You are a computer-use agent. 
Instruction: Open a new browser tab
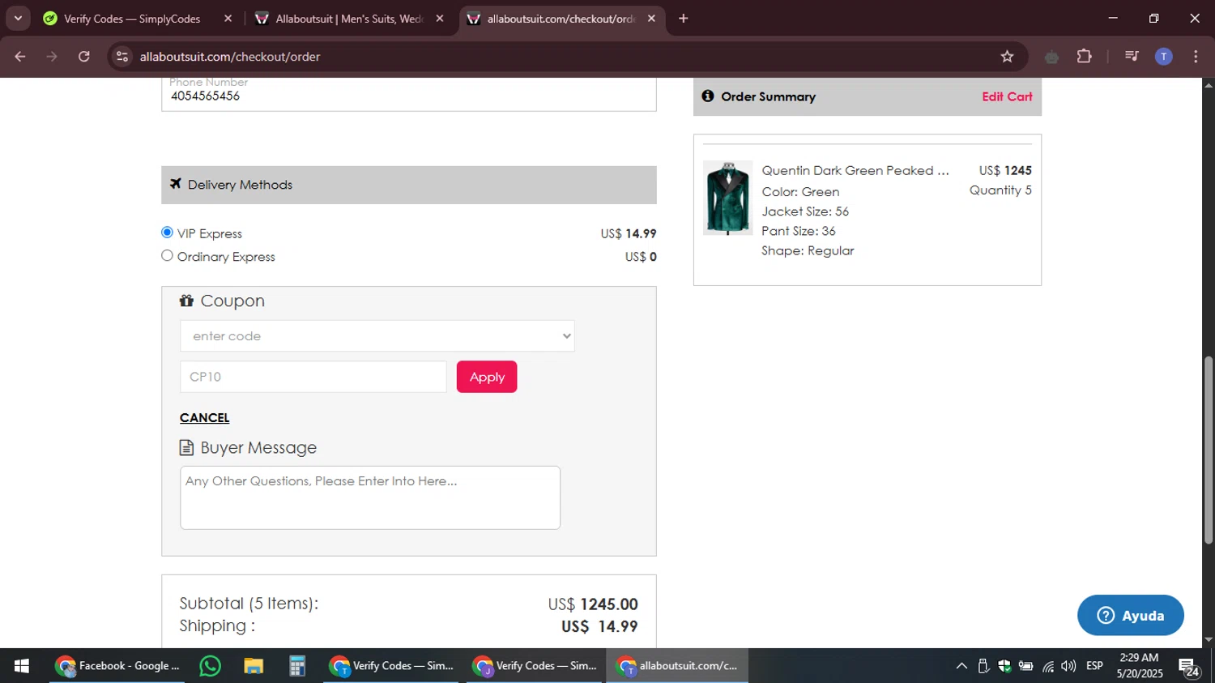pos(684,19)
